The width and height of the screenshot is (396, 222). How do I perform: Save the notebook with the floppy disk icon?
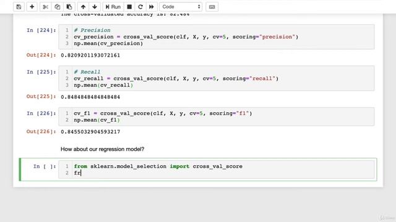pos(19,7)
